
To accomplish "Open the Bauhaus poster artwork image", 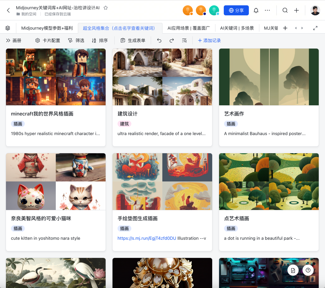I will pyautogui.click(x=269, y=77).
